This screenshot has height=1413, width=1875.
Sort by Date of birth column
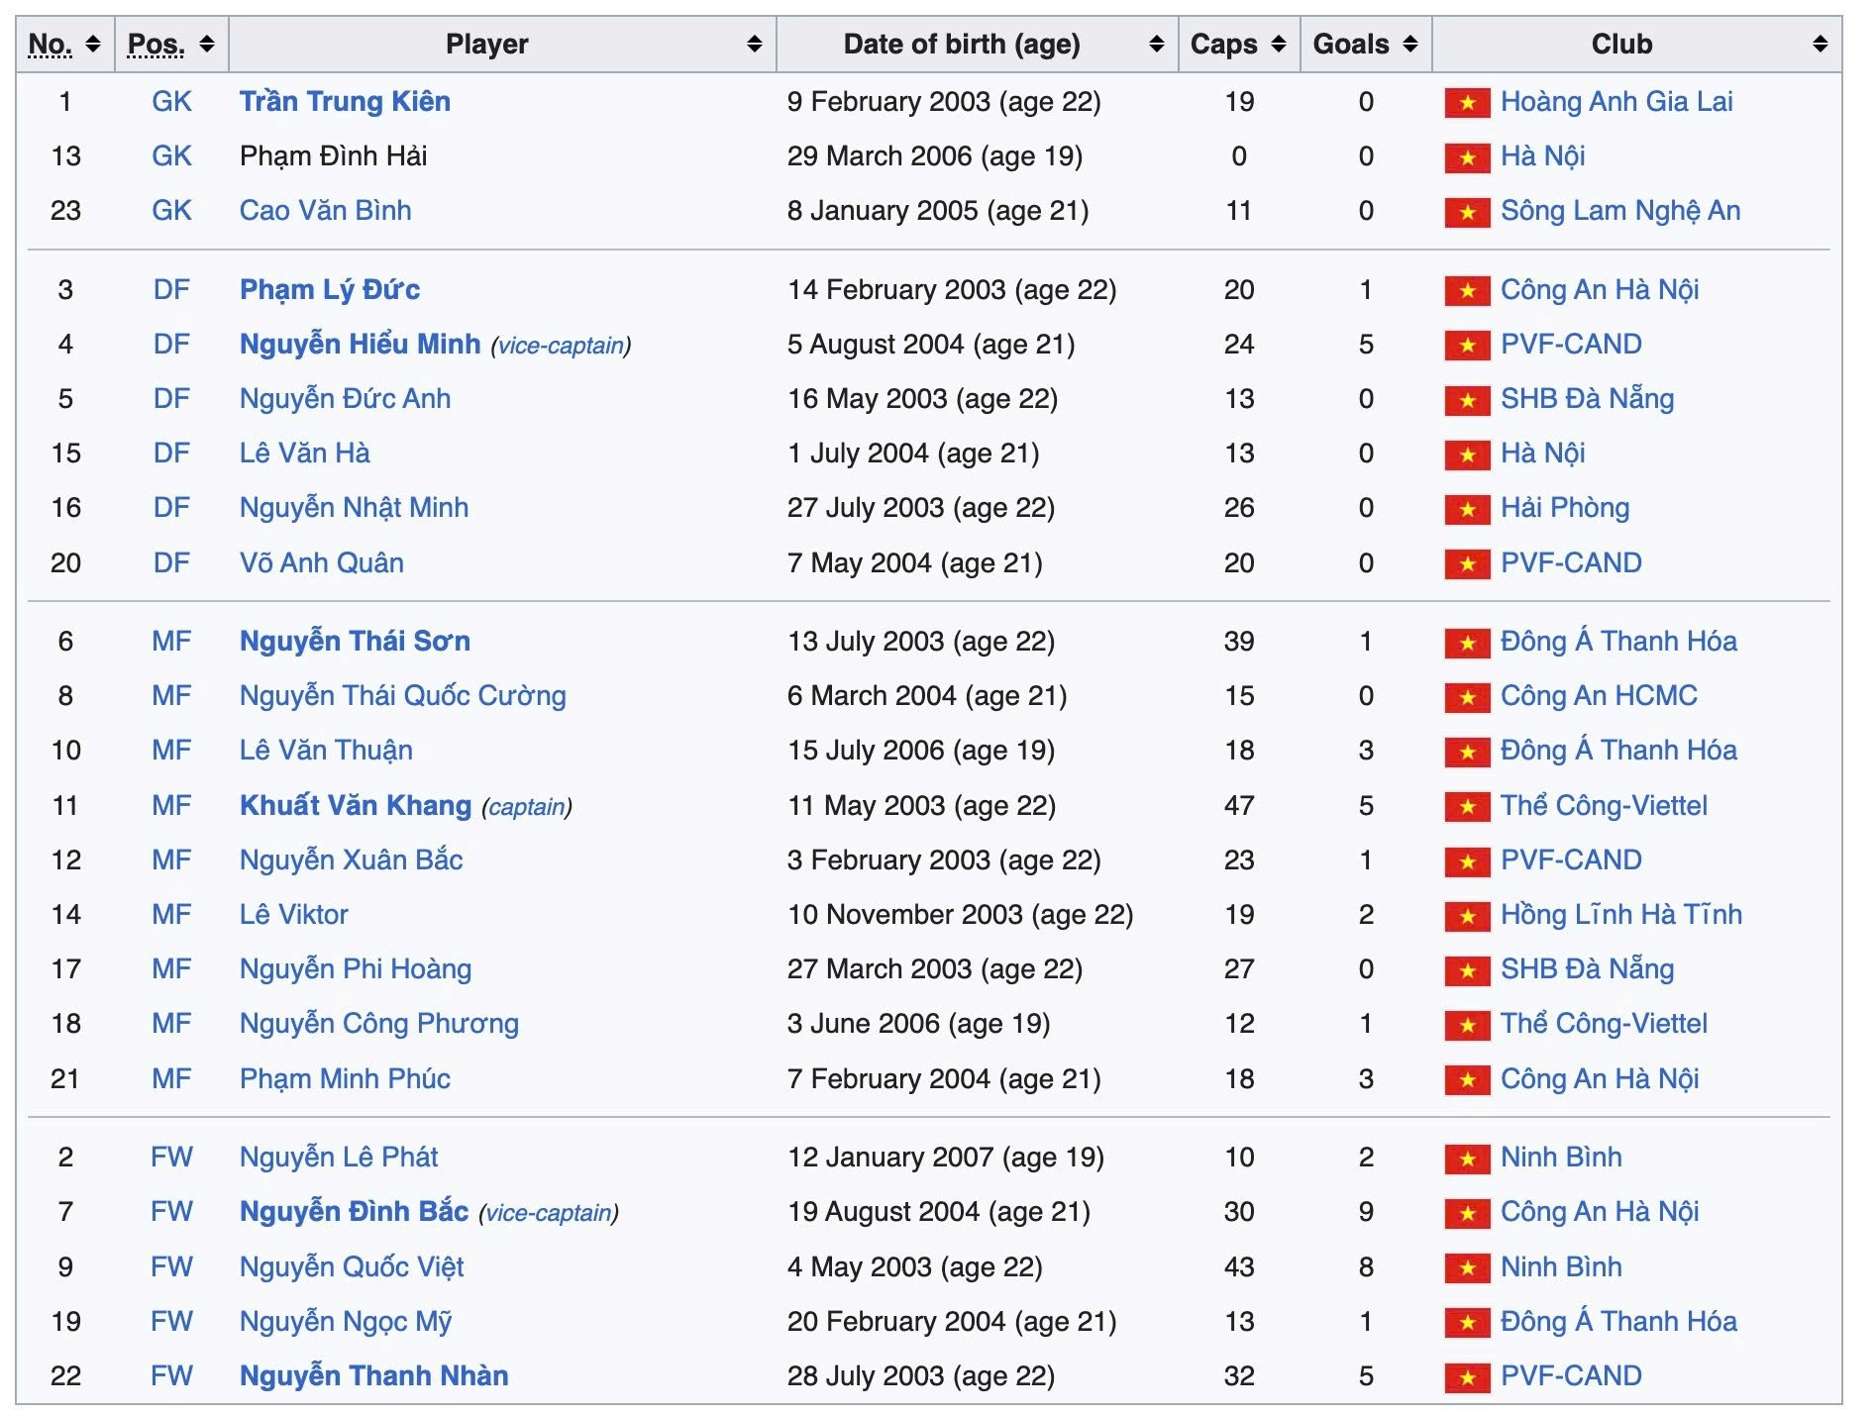1156,44
